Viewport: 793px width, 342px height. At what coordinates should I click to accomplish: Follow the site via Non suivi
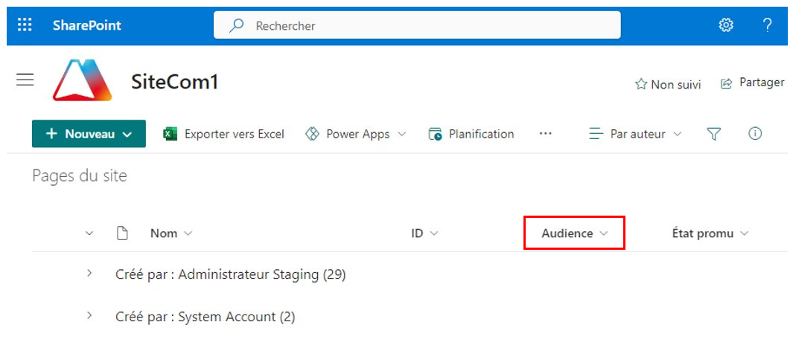click(x=668, y=84)
